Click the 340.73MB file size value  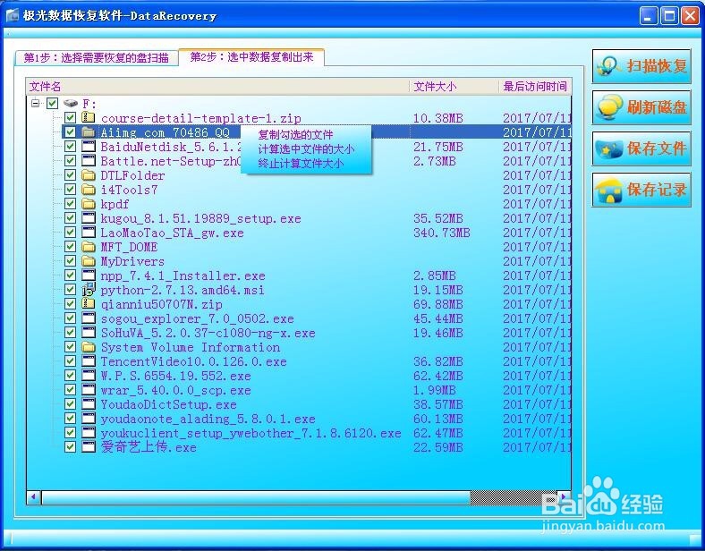[x=442, y=233]
